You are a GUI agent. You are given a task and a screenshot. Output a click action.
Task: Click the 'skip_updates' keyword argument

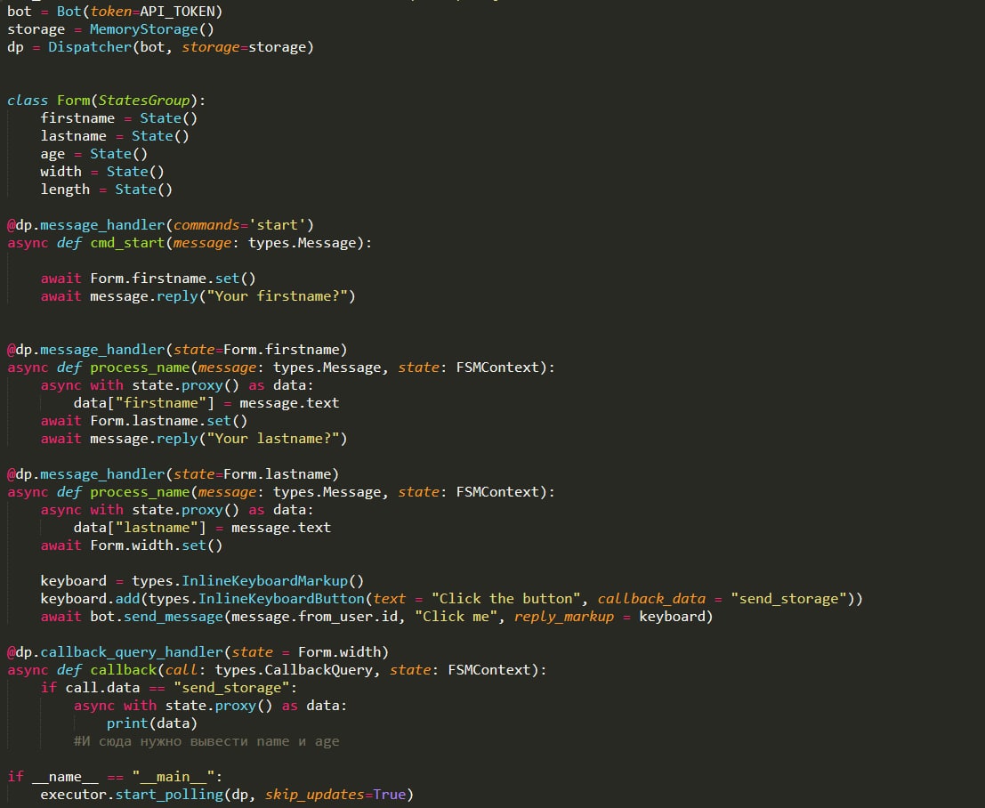coord(314,795)
